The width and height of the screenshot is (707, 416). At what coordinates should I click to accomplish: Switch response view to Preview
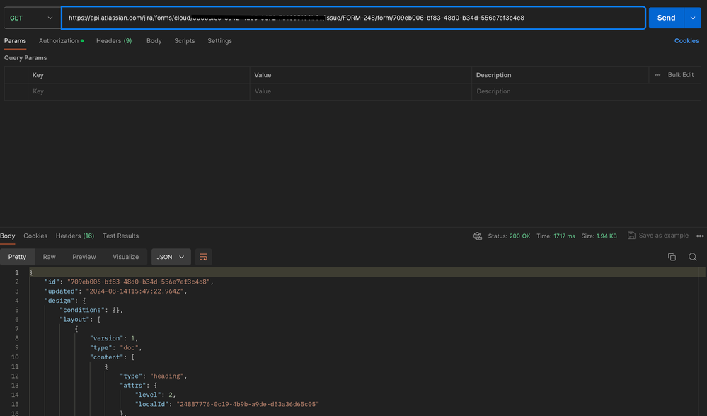[x=84, y=256]
